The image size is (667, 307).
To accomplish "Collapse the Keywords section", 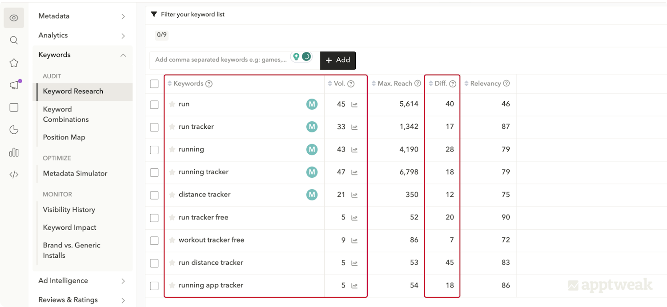I will (x=82, y=55).
